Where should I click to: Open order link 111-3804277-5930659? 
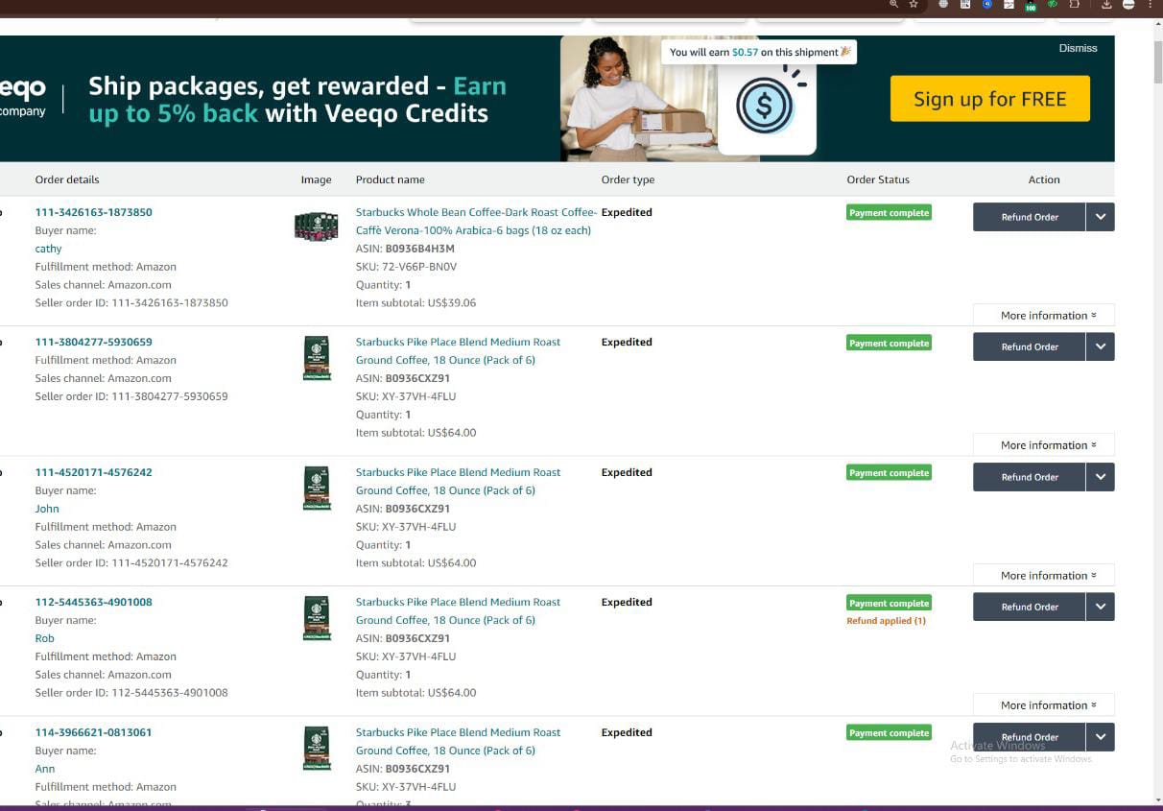point(93,342)
